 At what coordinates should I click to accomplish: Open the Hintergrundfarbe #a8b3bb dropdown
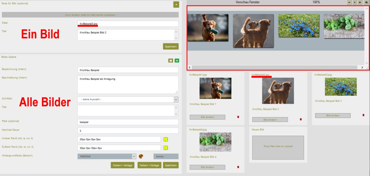[134, 156]
